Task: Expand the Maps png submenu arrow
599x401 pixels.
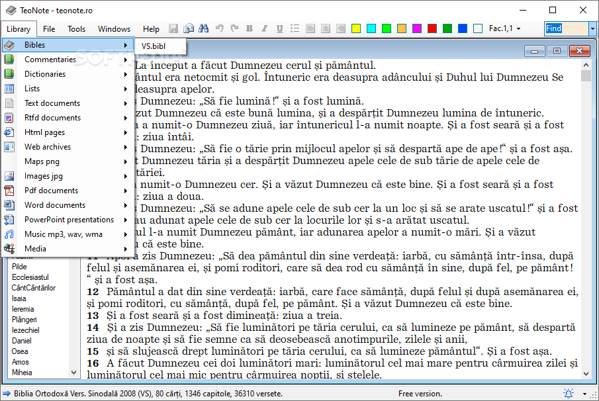Action: (125, 161)
